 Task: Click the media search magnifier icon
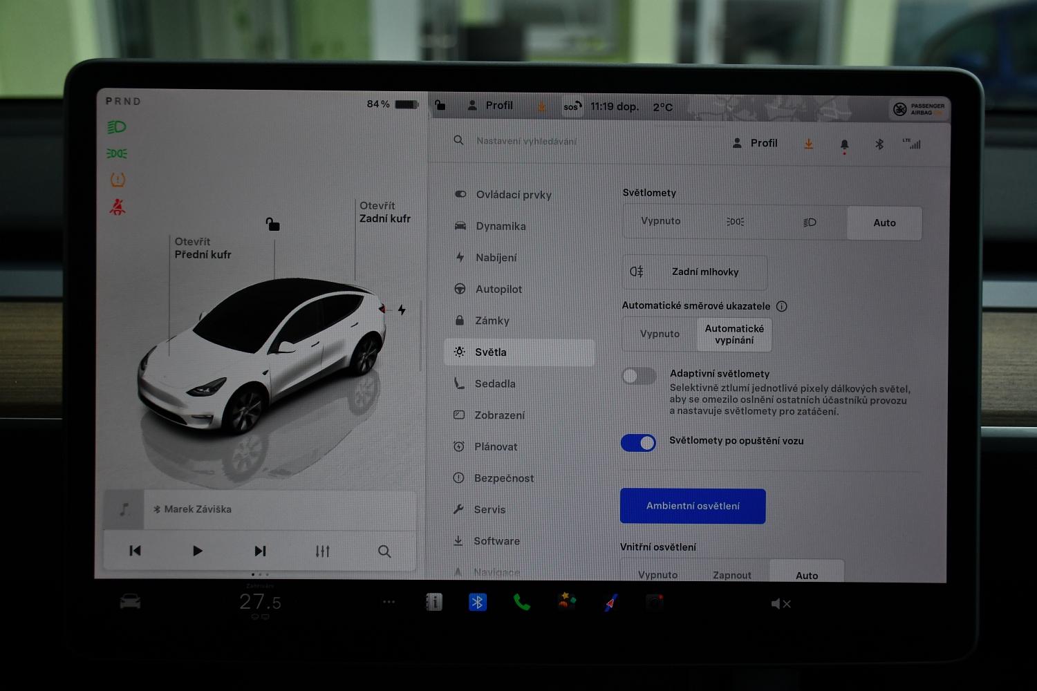coord(384,551)
